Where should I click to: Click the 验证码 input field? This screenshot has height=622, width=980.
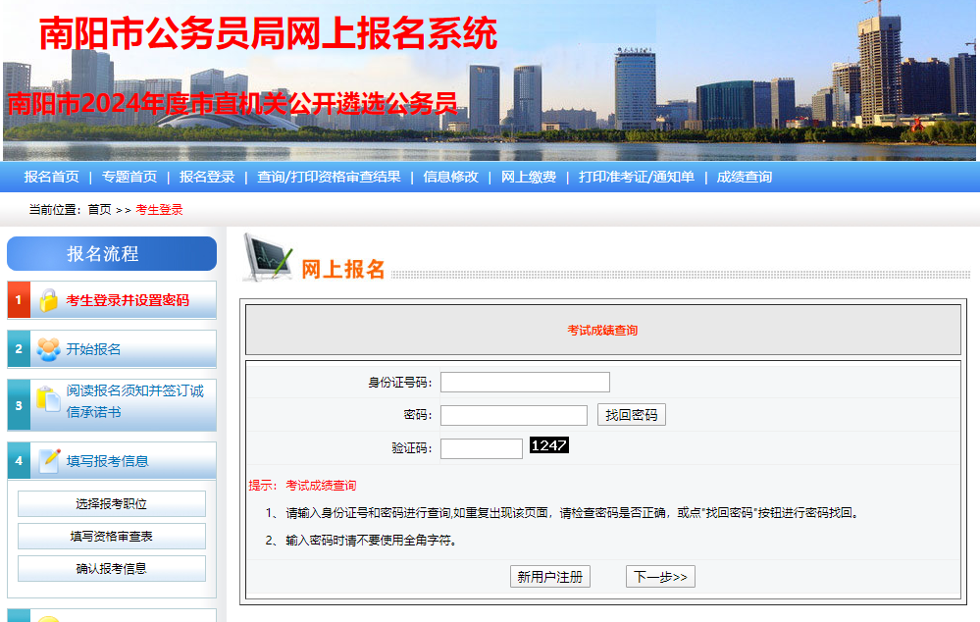[481, 448]
